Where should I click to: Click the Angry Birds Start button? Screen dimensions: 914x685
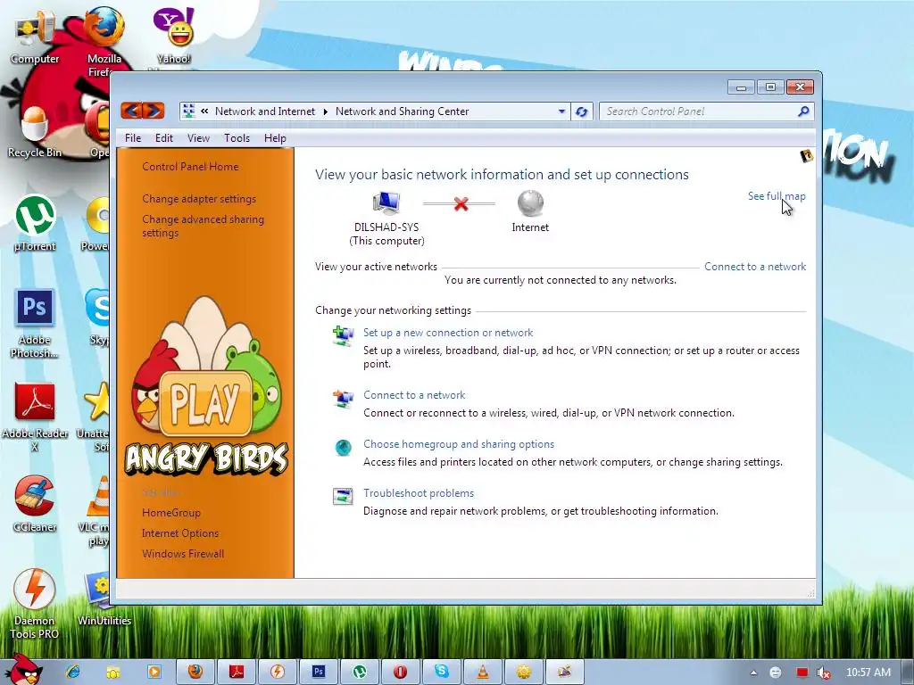[22, 670]
